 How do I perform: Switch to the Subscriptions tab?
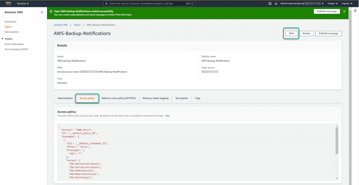(65, 98)
